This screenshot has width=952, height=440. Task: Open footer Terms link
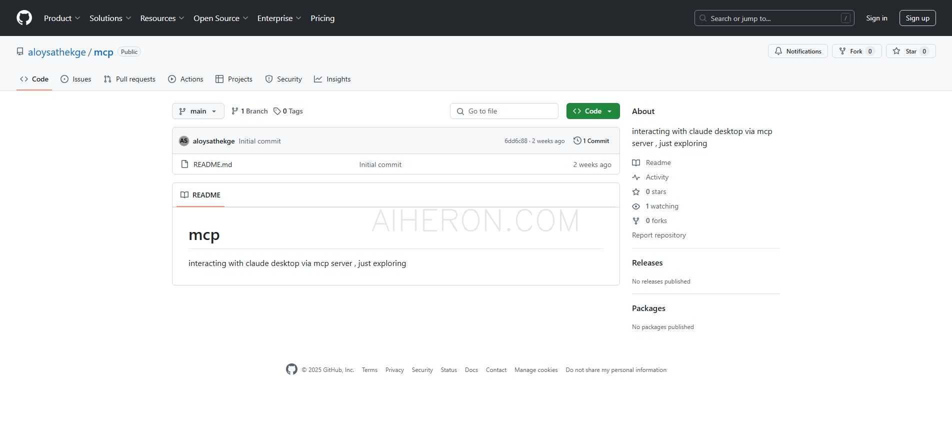(x=369, y=370)
